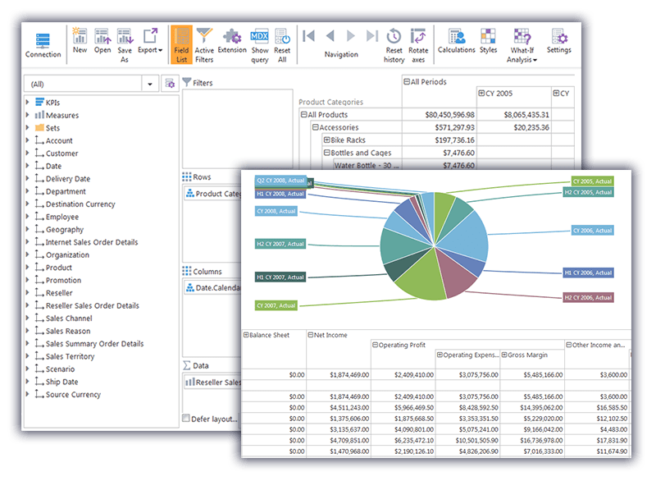Select Reseller Sales Order Details
Screen dimensions: 656x481
pyautogui.click(x=92, y=305)
